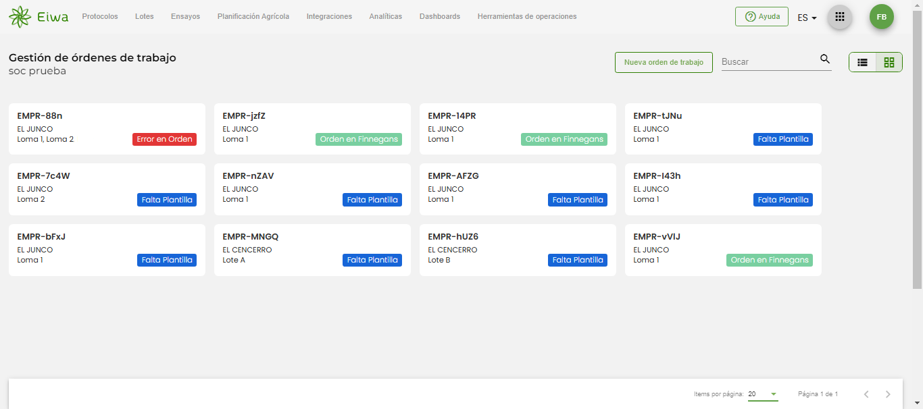Open the Protocolos menu
The width and height of the screenshot is (923, 409).
(x=100, y=17)
